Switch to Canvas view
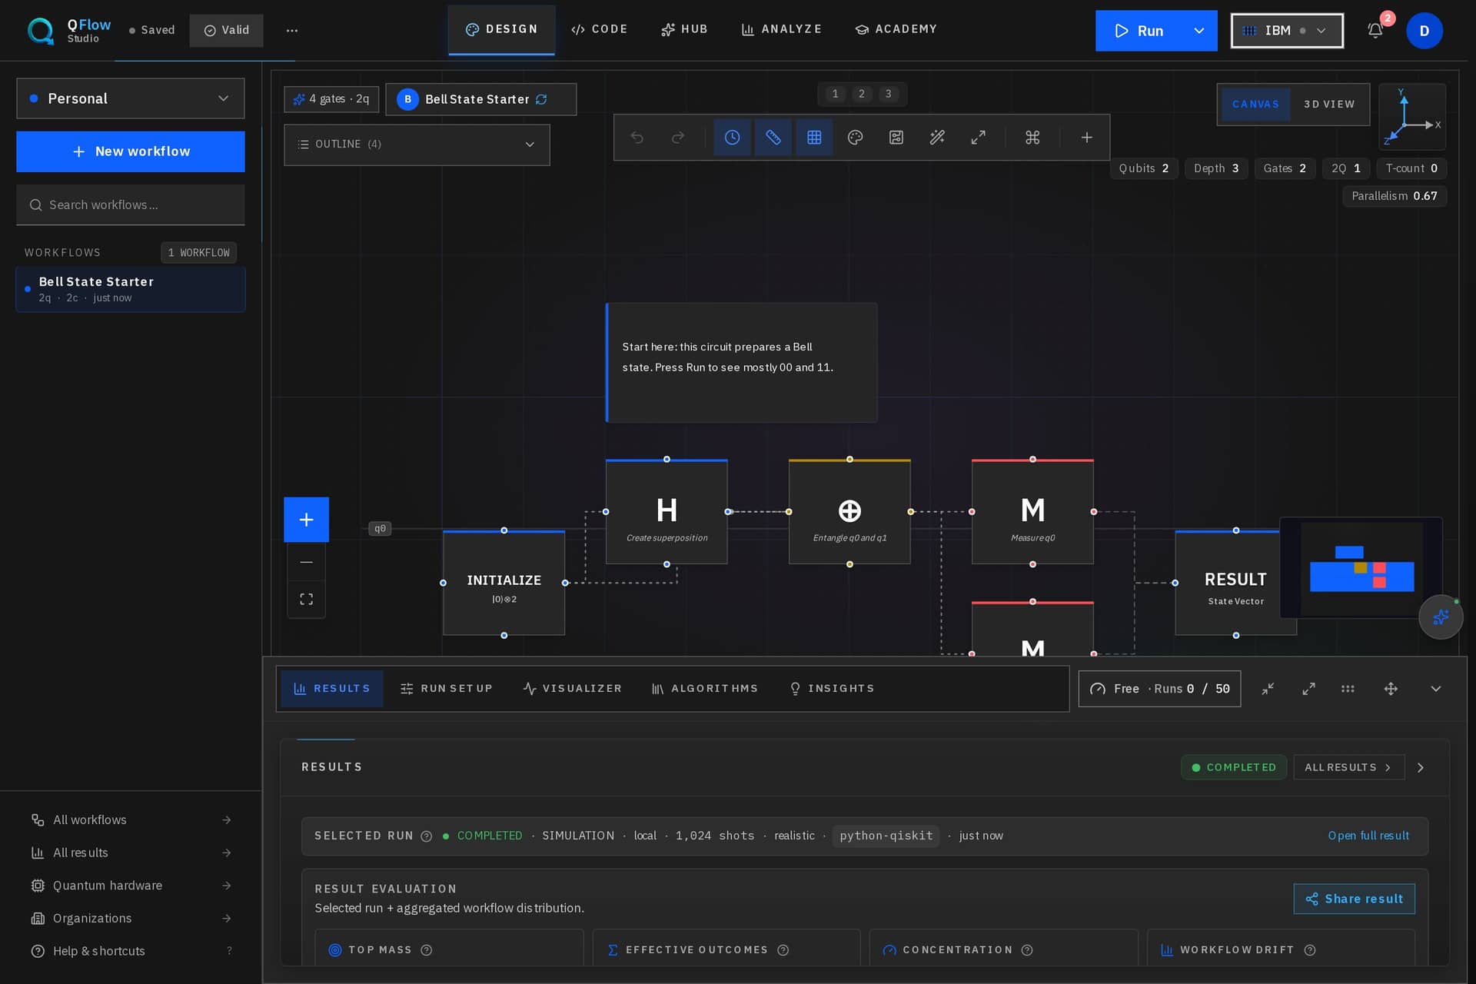 click(1255, 105)
